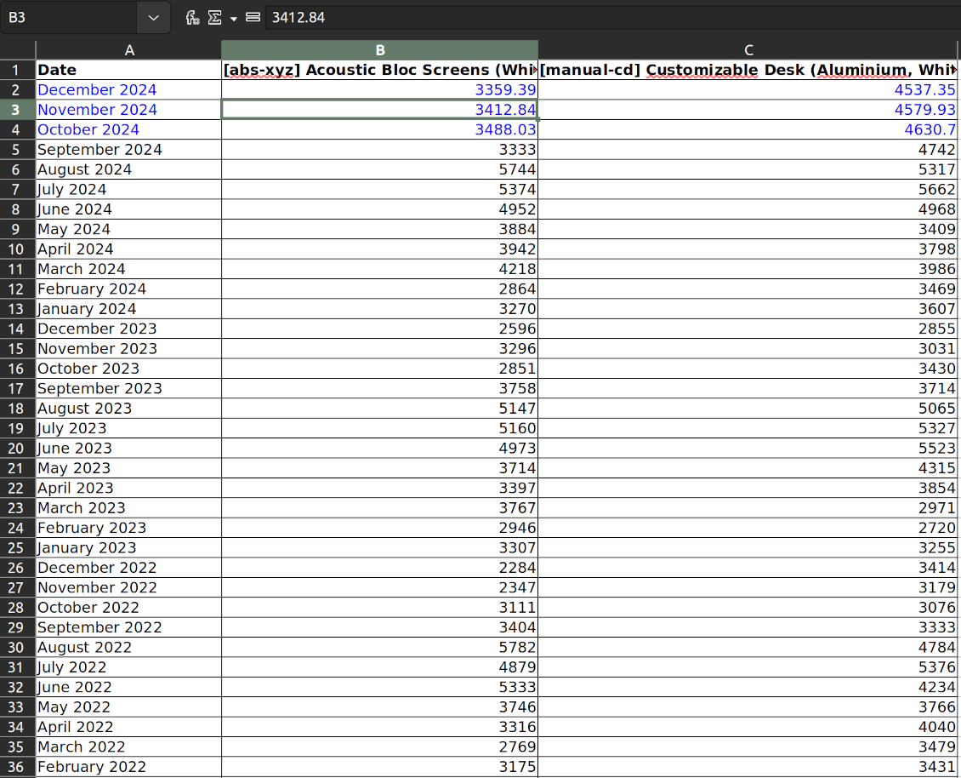Select the December 2022 cell
The width and height of the screenshot is (961, 778).
click(128, 568)
